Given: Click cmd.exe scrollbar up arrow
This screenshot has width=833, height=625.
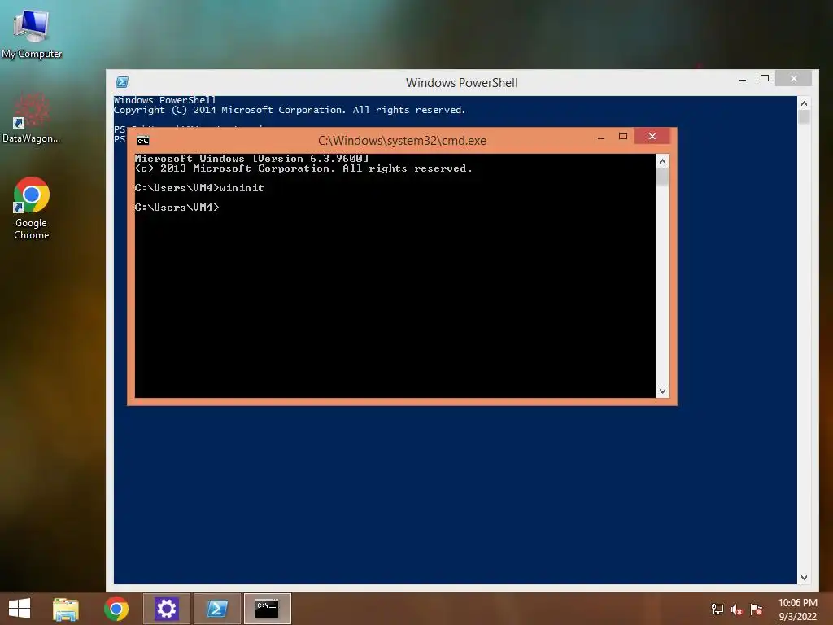Looking at the screenshot, I should point(662,161).
